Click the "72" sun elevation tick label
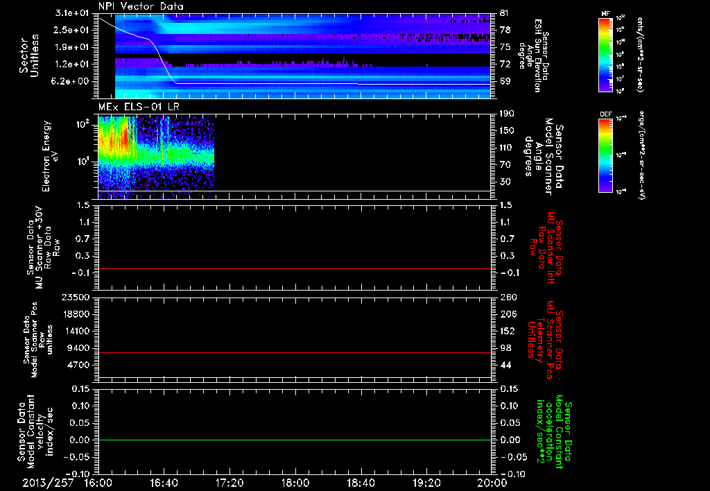710x491 pixels. point(505,64)
